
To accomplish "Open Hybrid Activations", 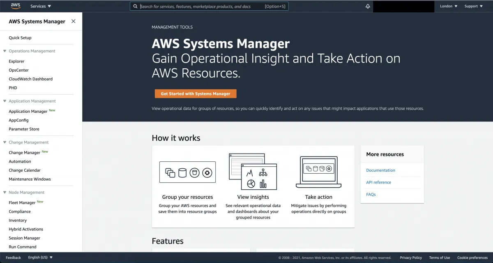I will [26, 229].
